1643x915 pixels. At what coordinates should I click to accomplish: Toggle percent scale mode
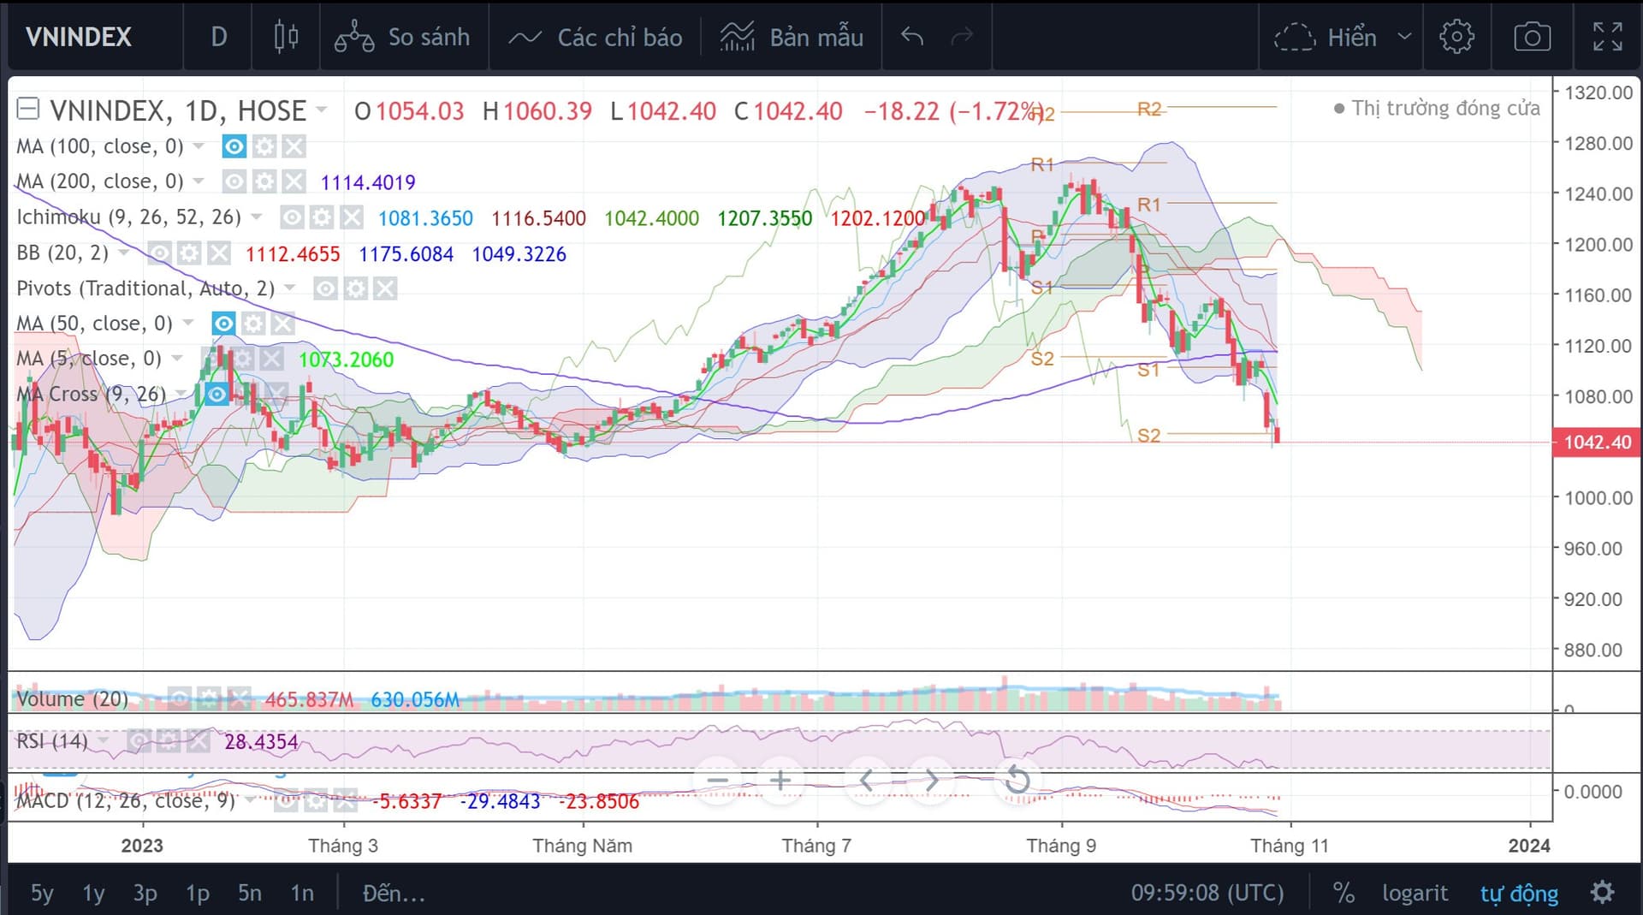[x=1343, y=894]
